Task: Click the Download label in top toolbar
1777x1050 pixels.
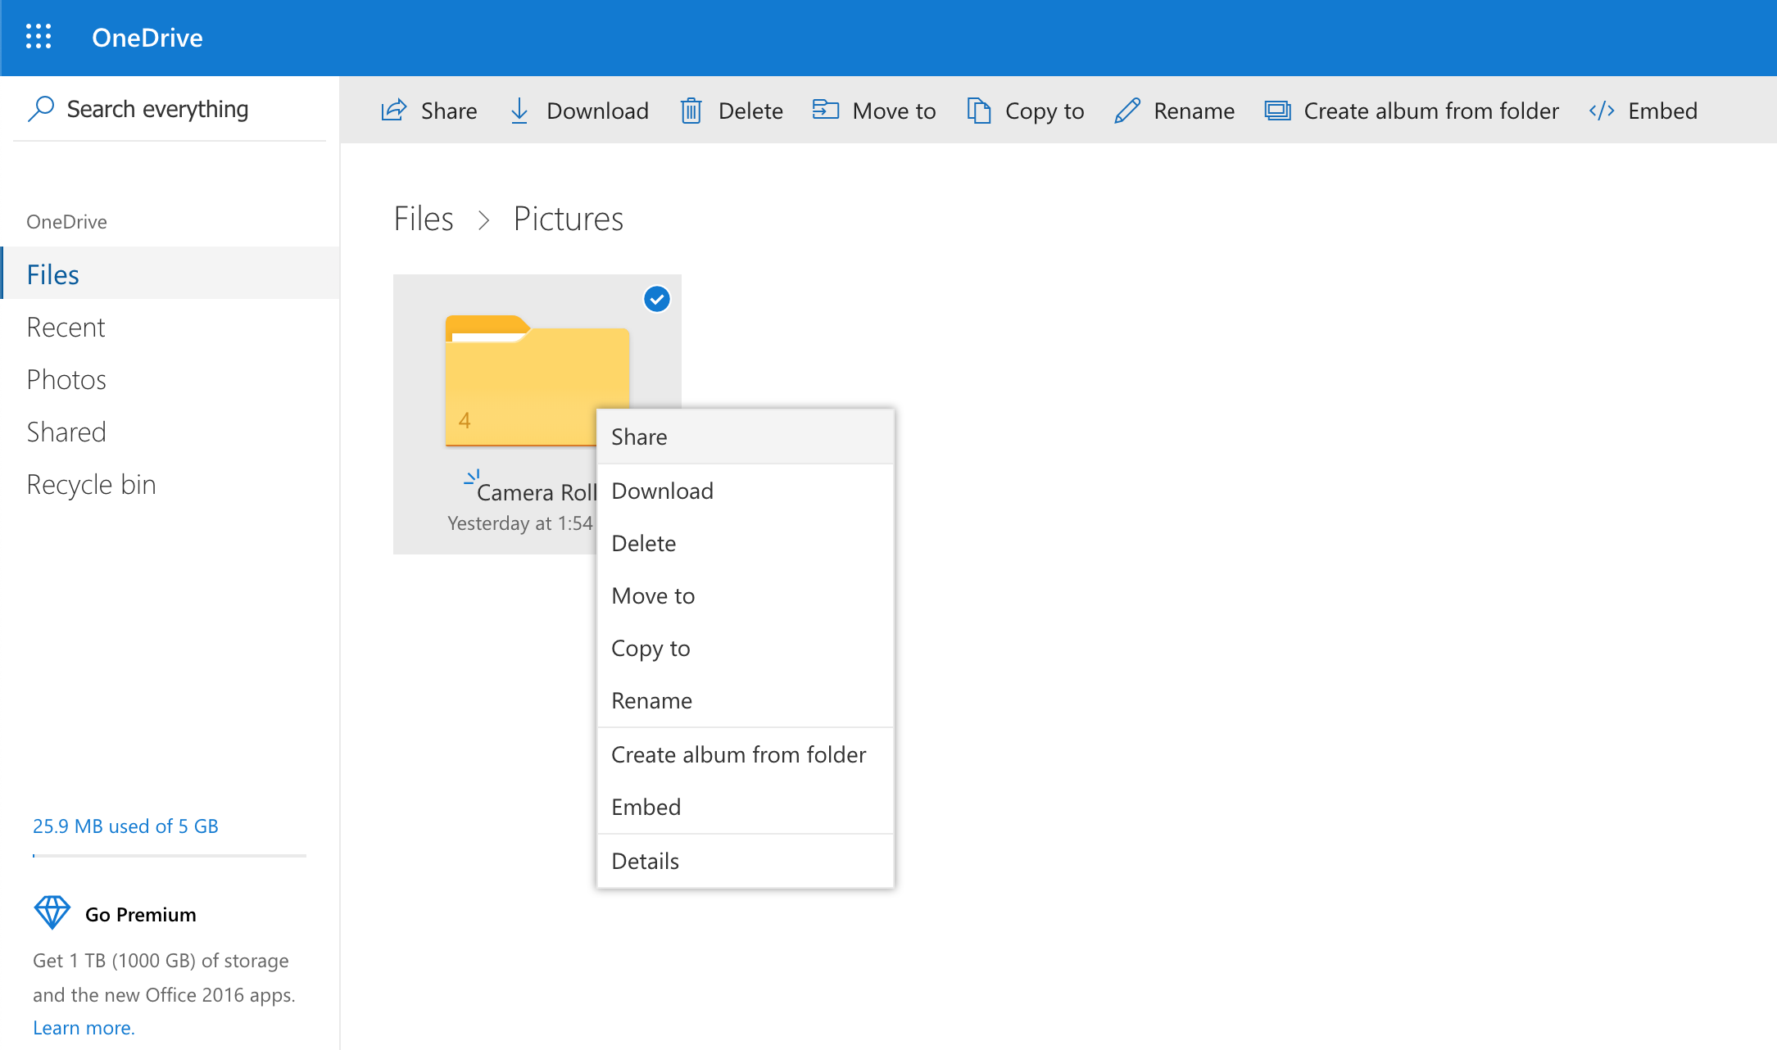Action: click(x=597, y=111)
